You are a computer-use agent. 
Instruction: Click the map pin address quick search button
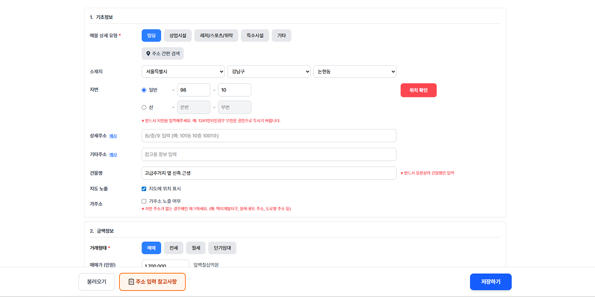click(x=162, y=53)
